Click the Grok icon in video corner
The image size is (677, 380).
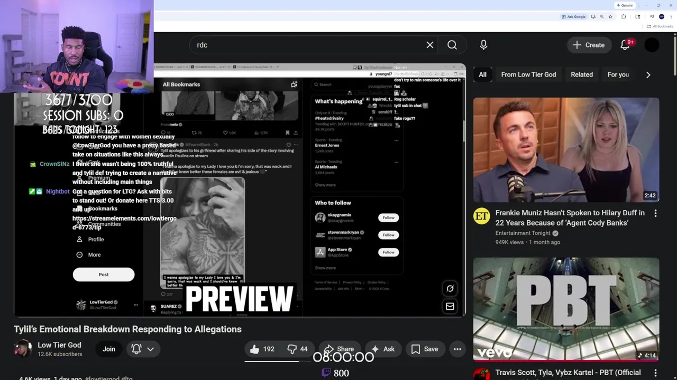(x=450, y=289)
